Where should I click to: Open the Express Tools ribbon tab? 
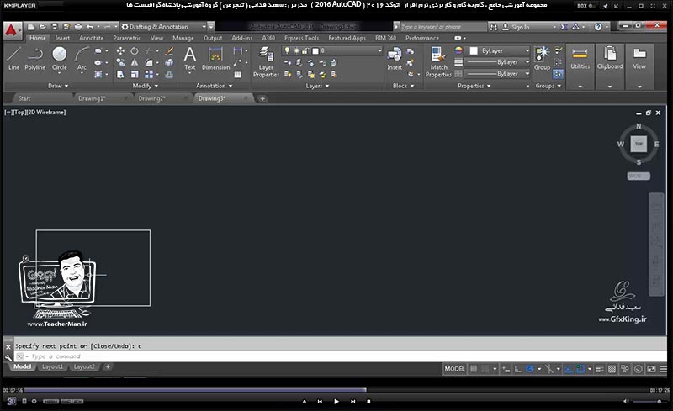click(301, 38)
